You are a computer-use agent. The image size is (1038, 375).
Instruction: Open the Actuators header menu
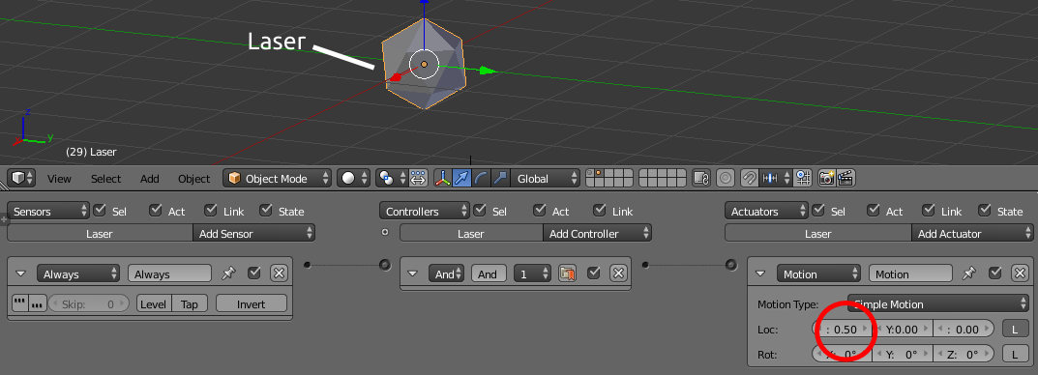tap(766, 211)
